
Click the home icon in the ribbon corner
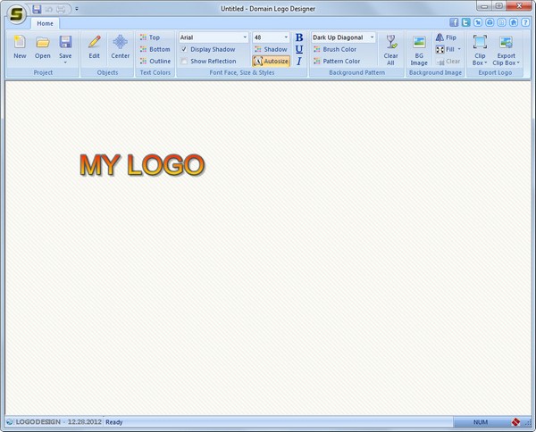click(x=514, y=22)
